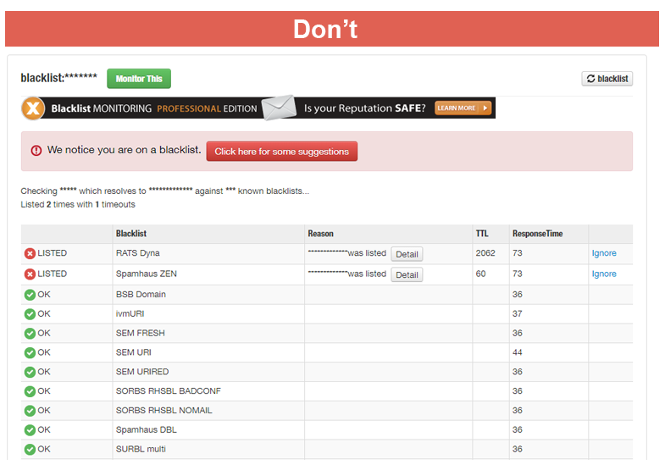Select the Spamhaus DBL blacklist name
665x476 pixels.
click(147, 429)
